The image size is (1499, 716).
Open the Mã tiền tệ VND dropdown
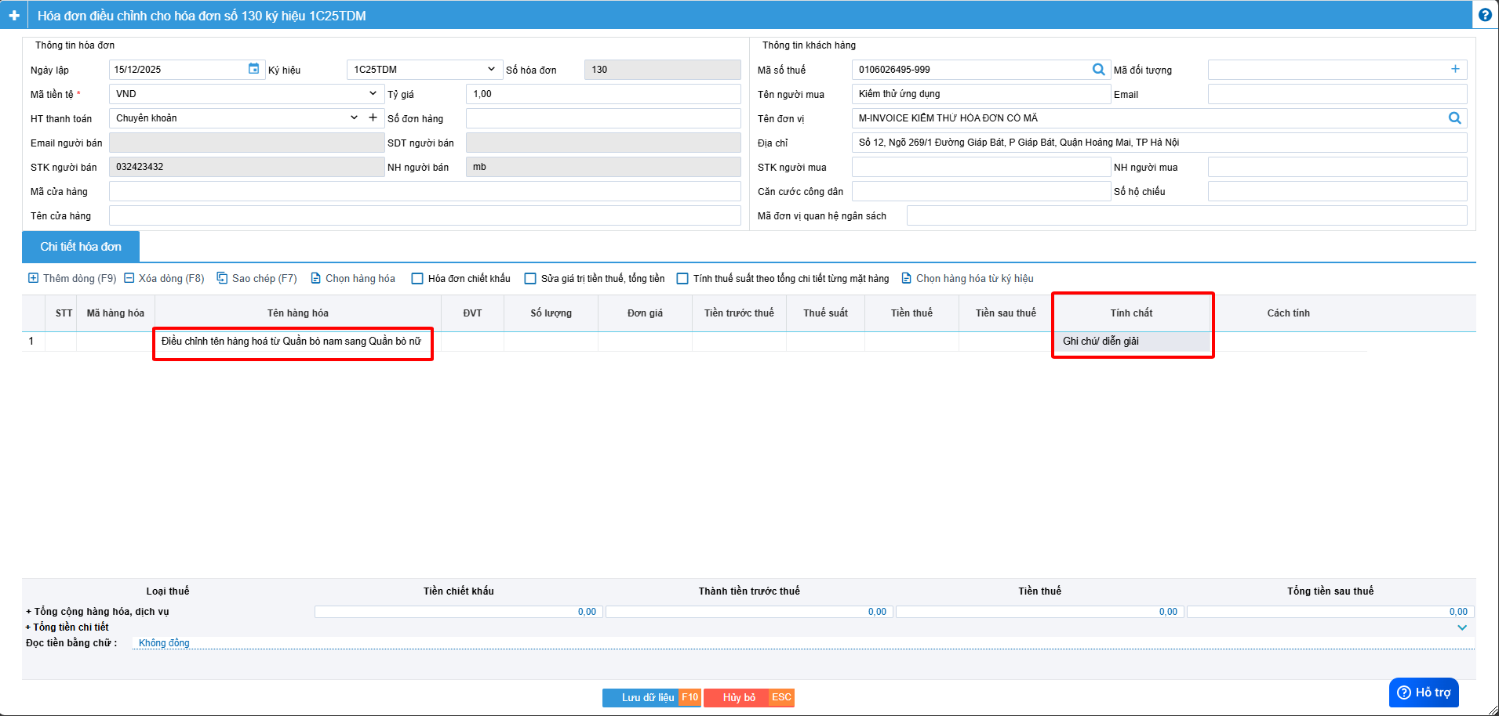coord(246,94)
